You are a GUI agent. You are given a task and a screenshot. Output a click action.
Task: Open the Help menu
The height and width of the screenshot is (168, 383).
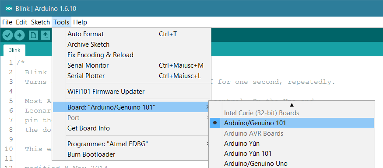coord(80,22)
